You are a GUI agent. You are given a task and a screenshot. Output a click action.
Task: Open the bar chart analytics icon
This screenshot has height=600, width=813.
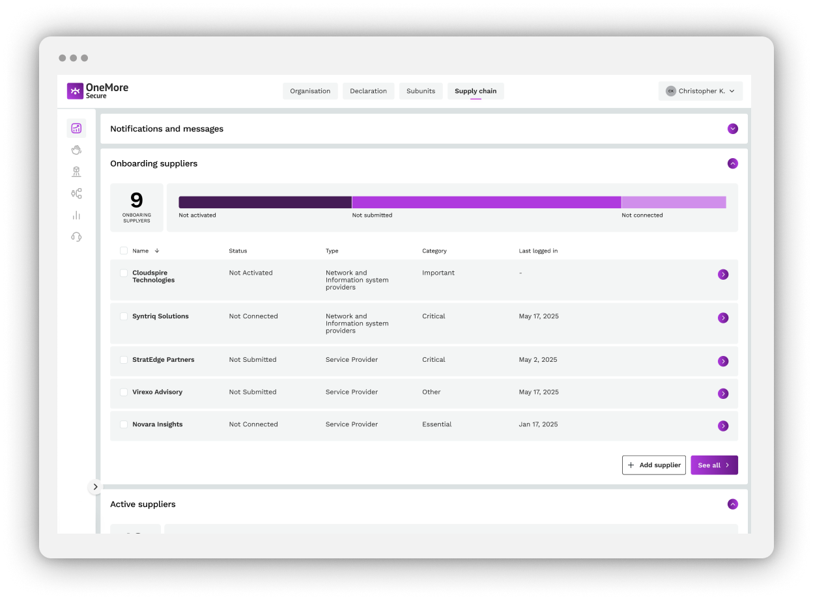pyautogui.click(x=76, y=215)
